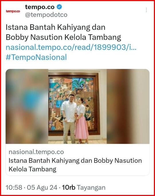Click the tempo.co display name
This screenshot has width=155, height=196.
pos(40,7)
